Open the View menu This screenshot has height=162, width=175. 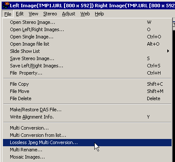33,14
